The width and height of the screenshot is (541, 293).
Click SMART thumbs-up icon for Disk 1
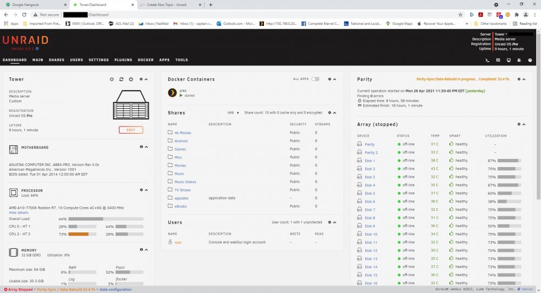pos(451,161)
